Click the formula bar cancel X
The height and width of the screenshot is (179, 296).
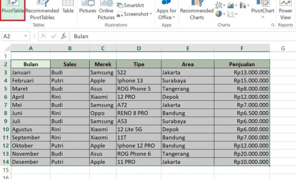(43, 36)
